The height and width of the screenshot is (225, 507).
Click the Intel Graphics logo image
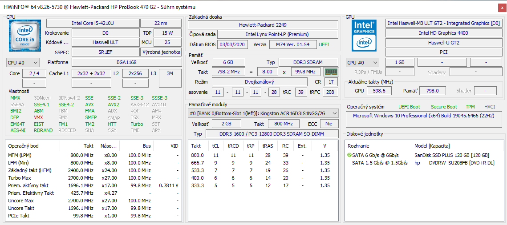(x=363, y=36)
